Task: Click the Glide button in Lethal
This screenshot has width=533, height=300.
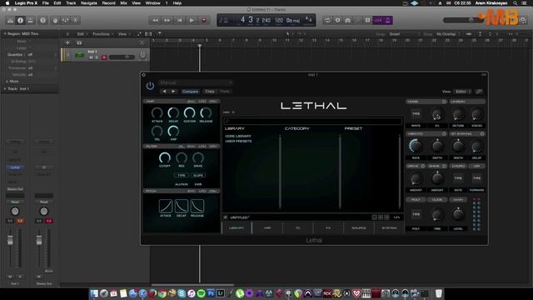Action: [437, 200]
